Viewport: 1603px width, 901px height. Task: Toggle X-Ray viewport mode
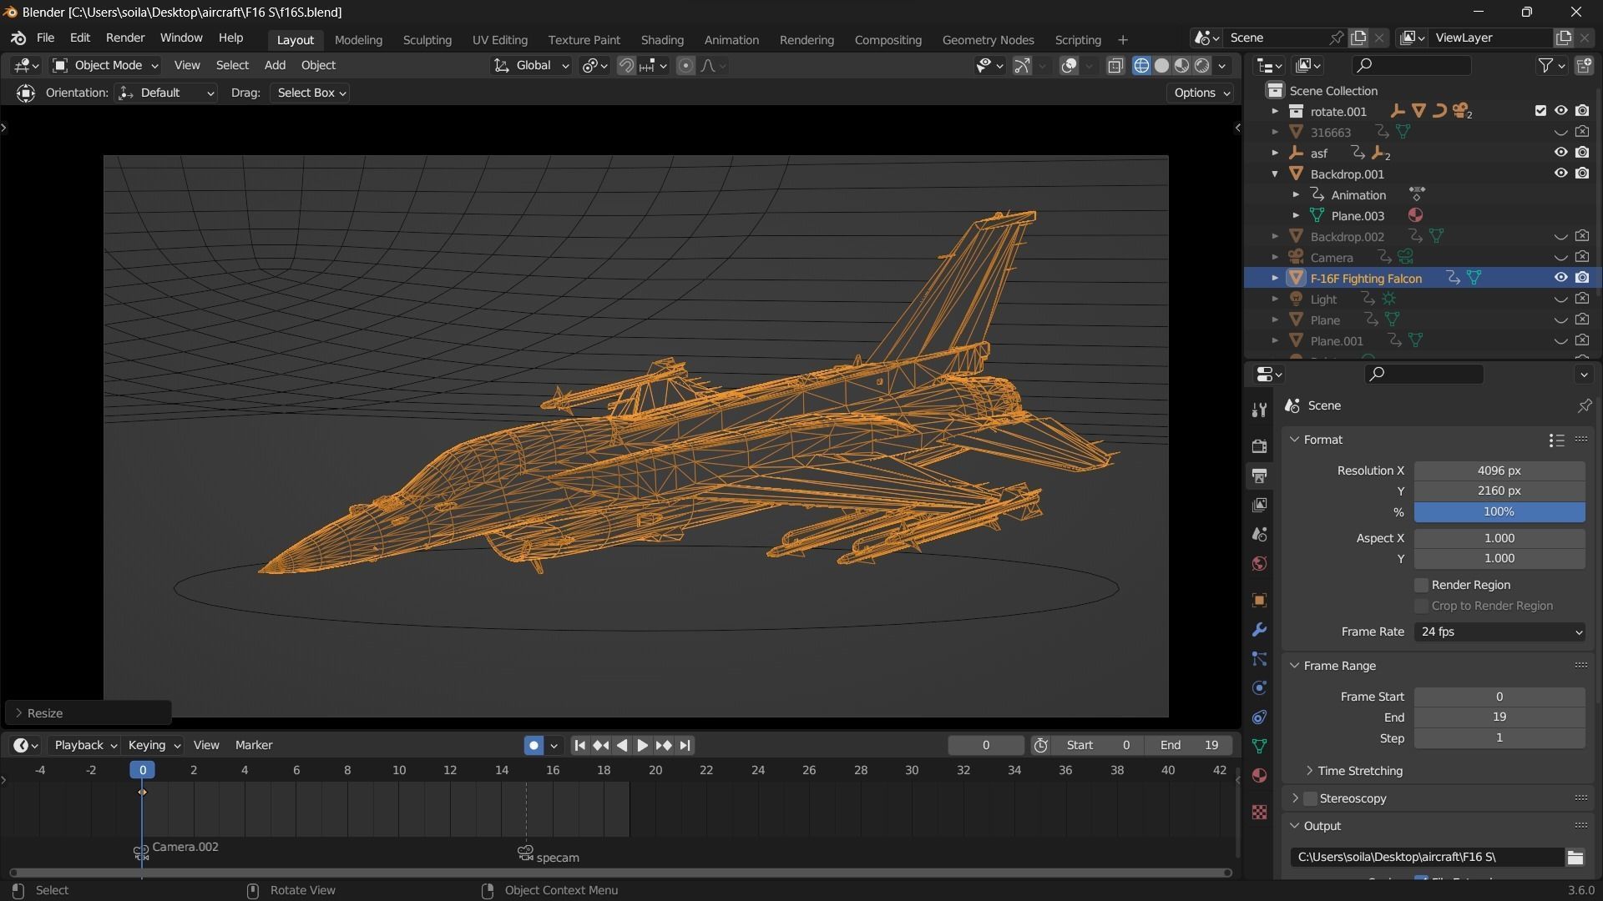pos(1115,65)
